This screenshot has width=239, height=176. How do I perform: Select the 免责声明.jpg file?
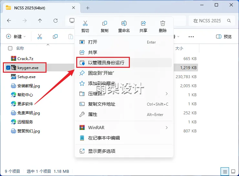point(29,113)
